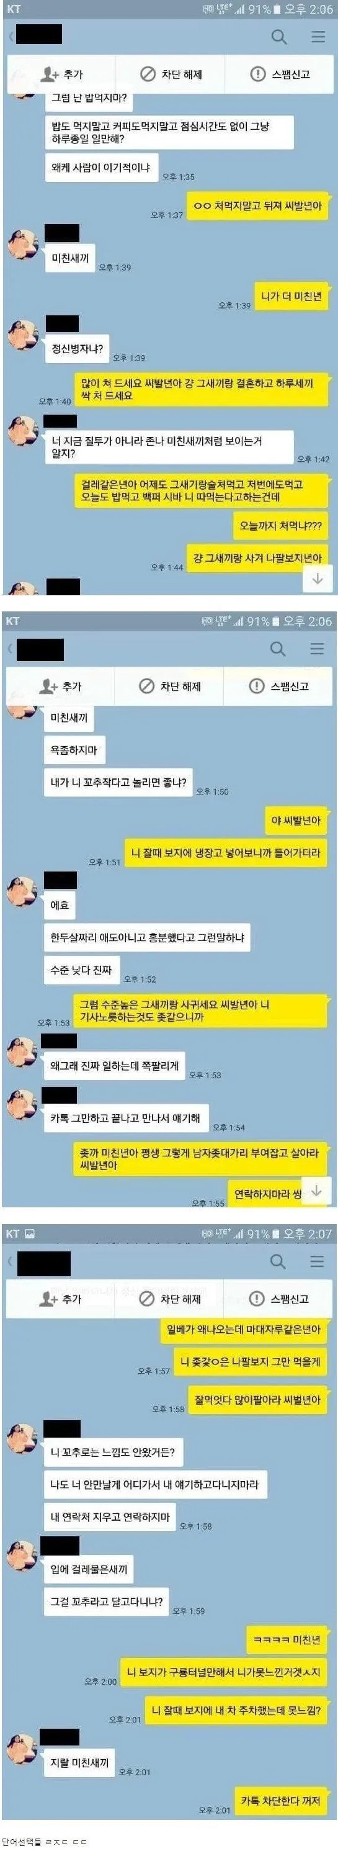This screenshot has height=1851, width=338.
Task: Tap the back arrow in the 2:07 screenshot
Action: tap(10, 1261)
